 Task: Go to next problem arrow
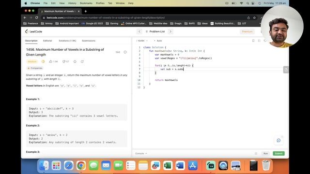coord(170,31)
